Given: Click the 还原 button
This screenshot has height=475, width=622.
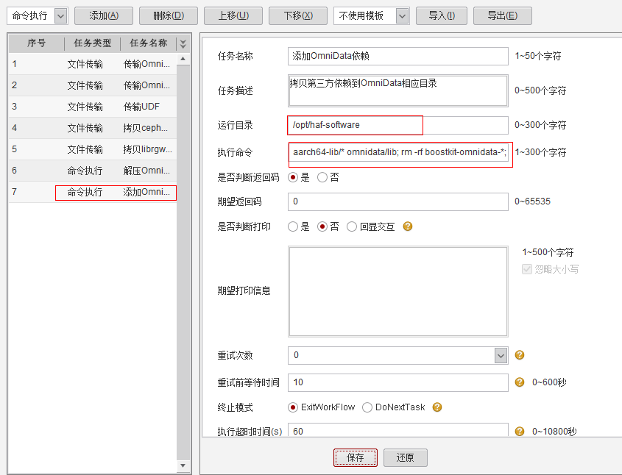Looking at the screenshot, I should click(406, 457).
